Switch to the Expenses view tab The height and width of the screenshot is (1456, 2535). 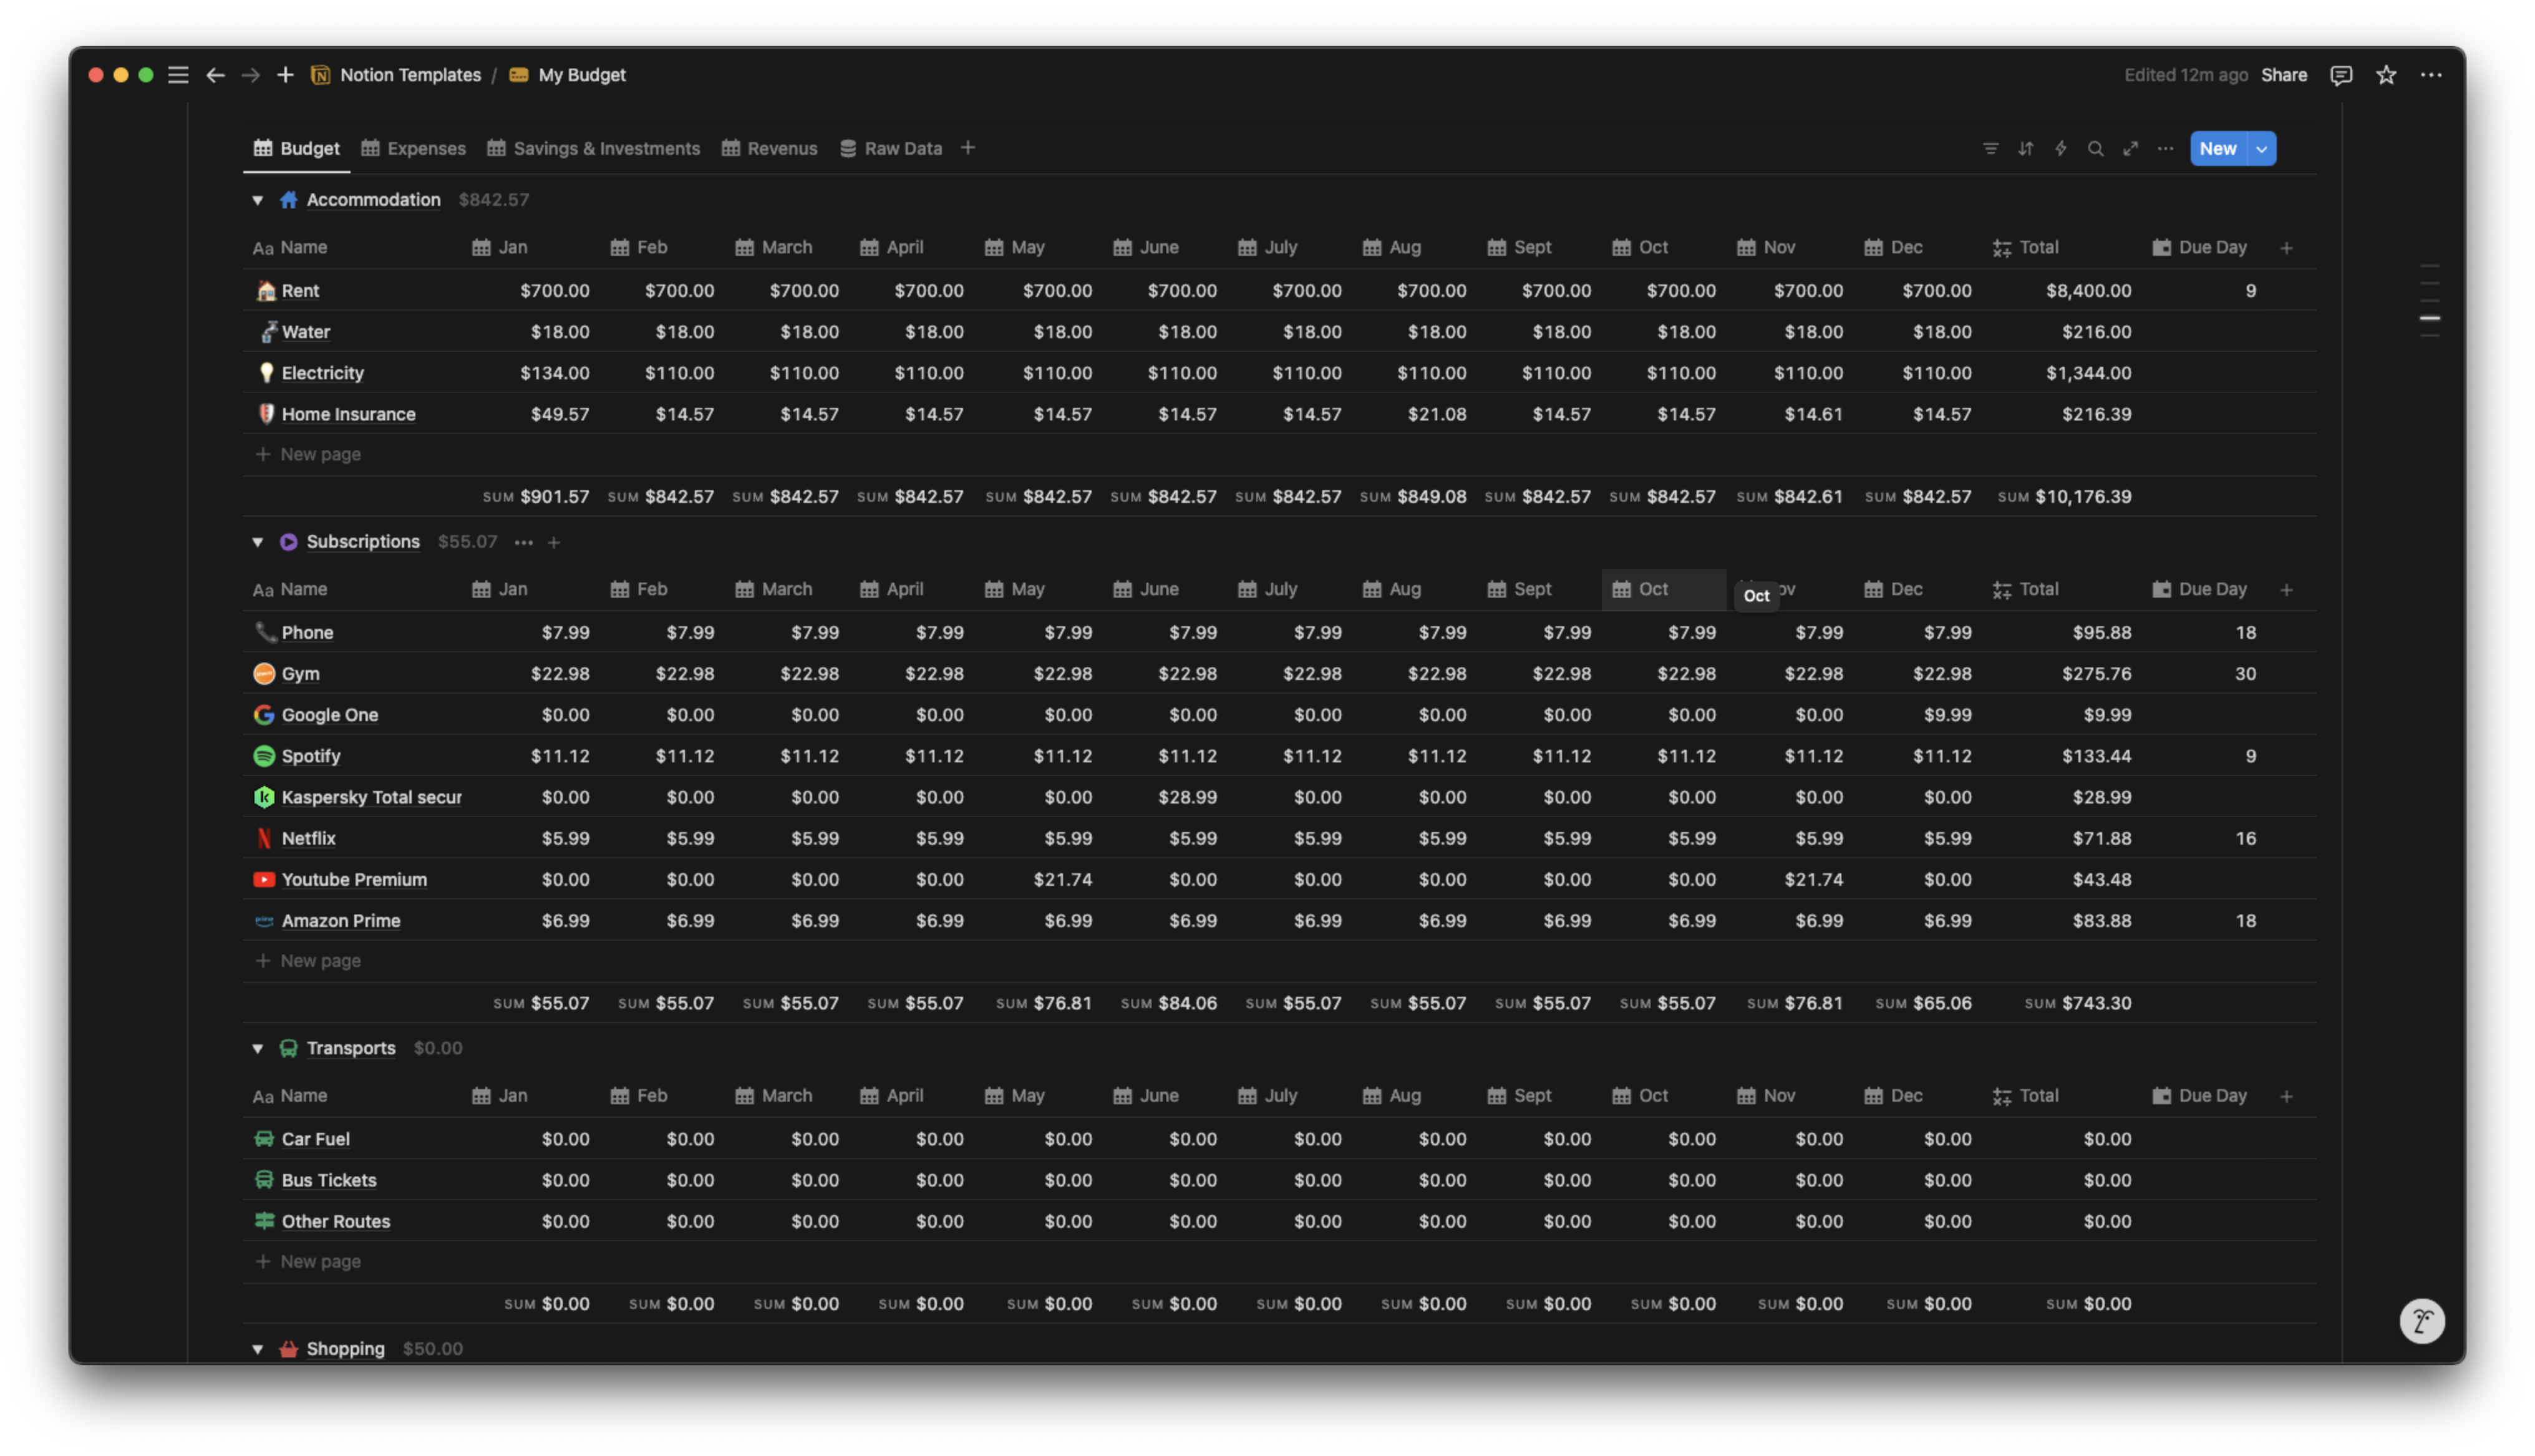point(413,148)
